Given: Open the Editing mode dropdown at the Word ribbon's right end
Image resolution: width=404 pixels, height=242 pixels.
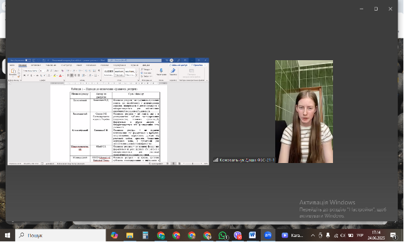Looking at the screenshot, I should (199, 65).
